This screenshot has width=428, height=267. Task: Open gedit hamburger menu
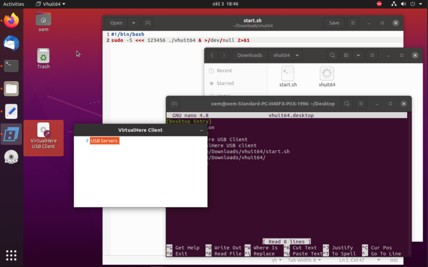353,23
